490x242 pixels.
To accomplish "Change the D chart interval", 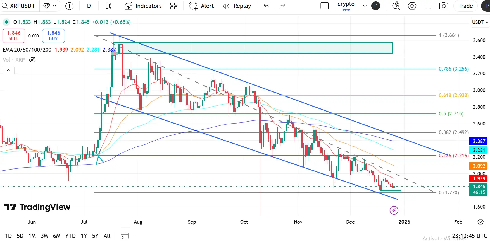I will coord(89,6).
